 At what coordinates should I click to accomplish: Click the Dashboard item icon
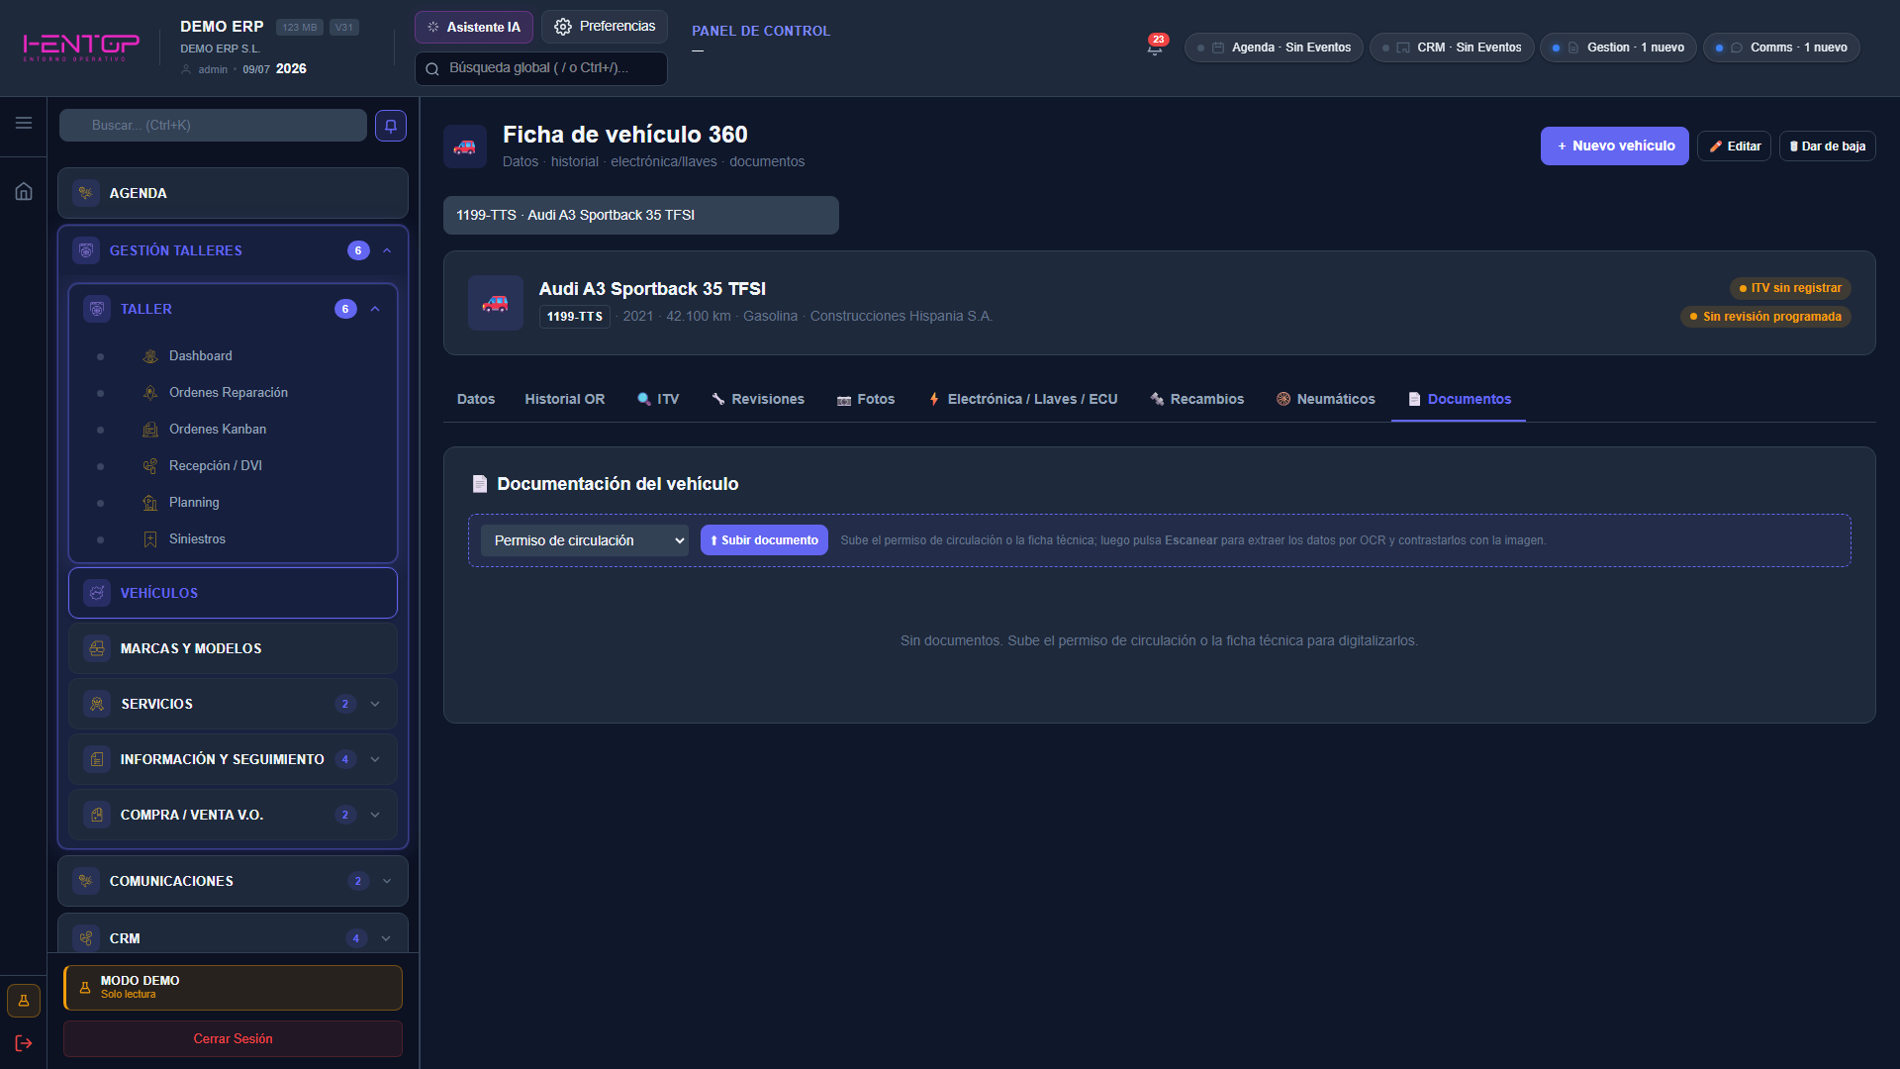[x=150, y=356]
